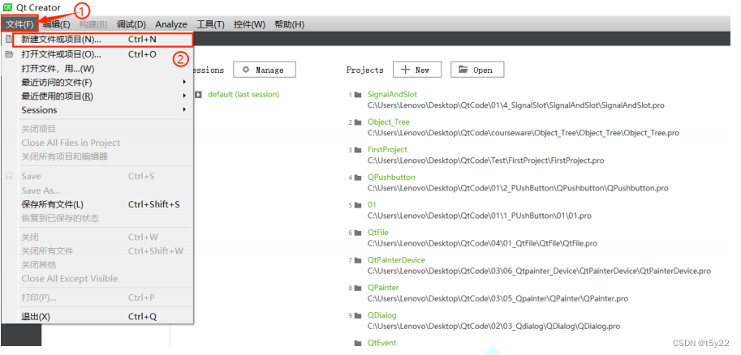Viewport: 741px width, 355px height.
Task: Click the Projects heading label
Action: (365, 70)
